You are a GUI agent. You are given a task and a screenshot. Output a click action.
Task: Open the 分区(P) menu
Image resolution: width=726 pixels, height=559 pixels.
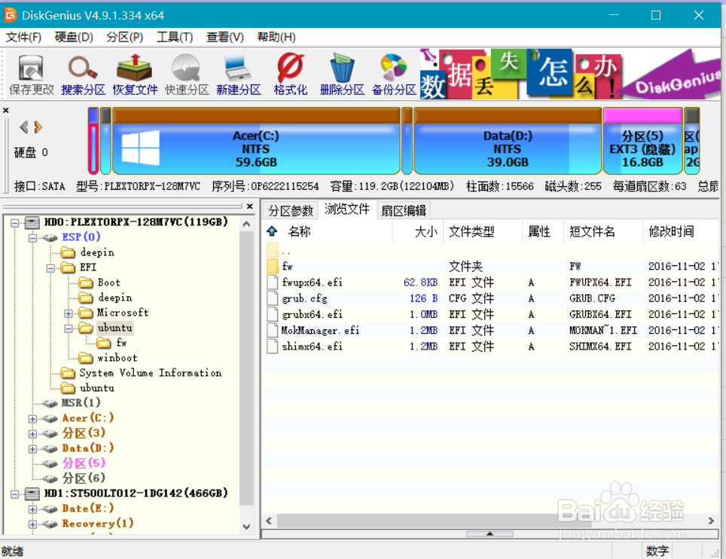pyautogui.click(x=125, y=37)
